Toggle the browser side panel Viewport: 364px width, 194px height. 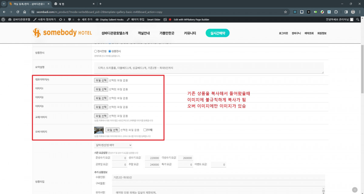[346, 12]
